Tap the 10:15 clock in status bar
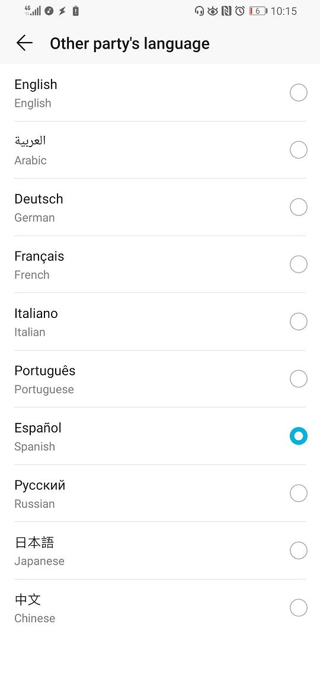 pyautogui.click(x=284, y=11)
